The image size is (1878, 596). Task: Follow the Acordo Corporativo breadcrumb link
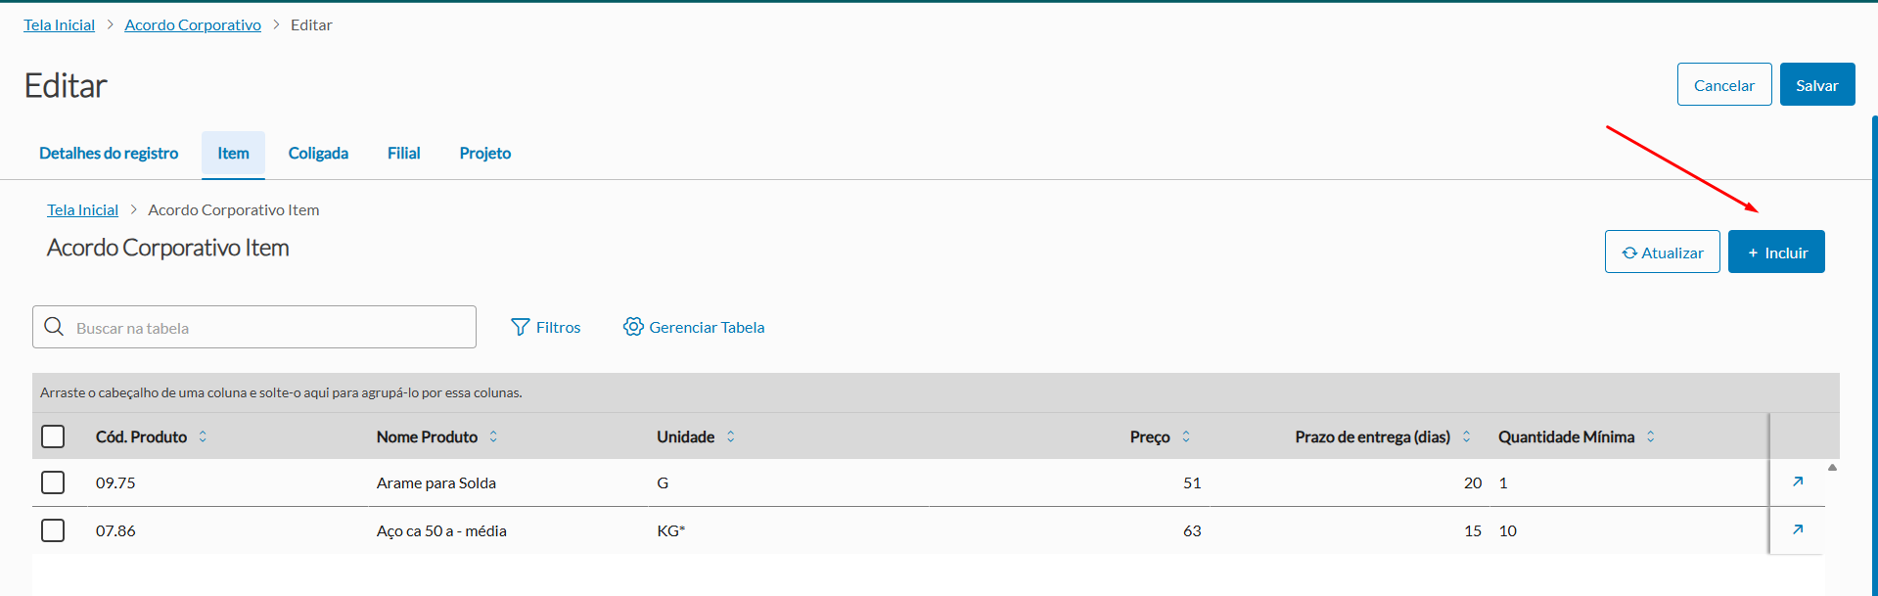click(193, 24)
